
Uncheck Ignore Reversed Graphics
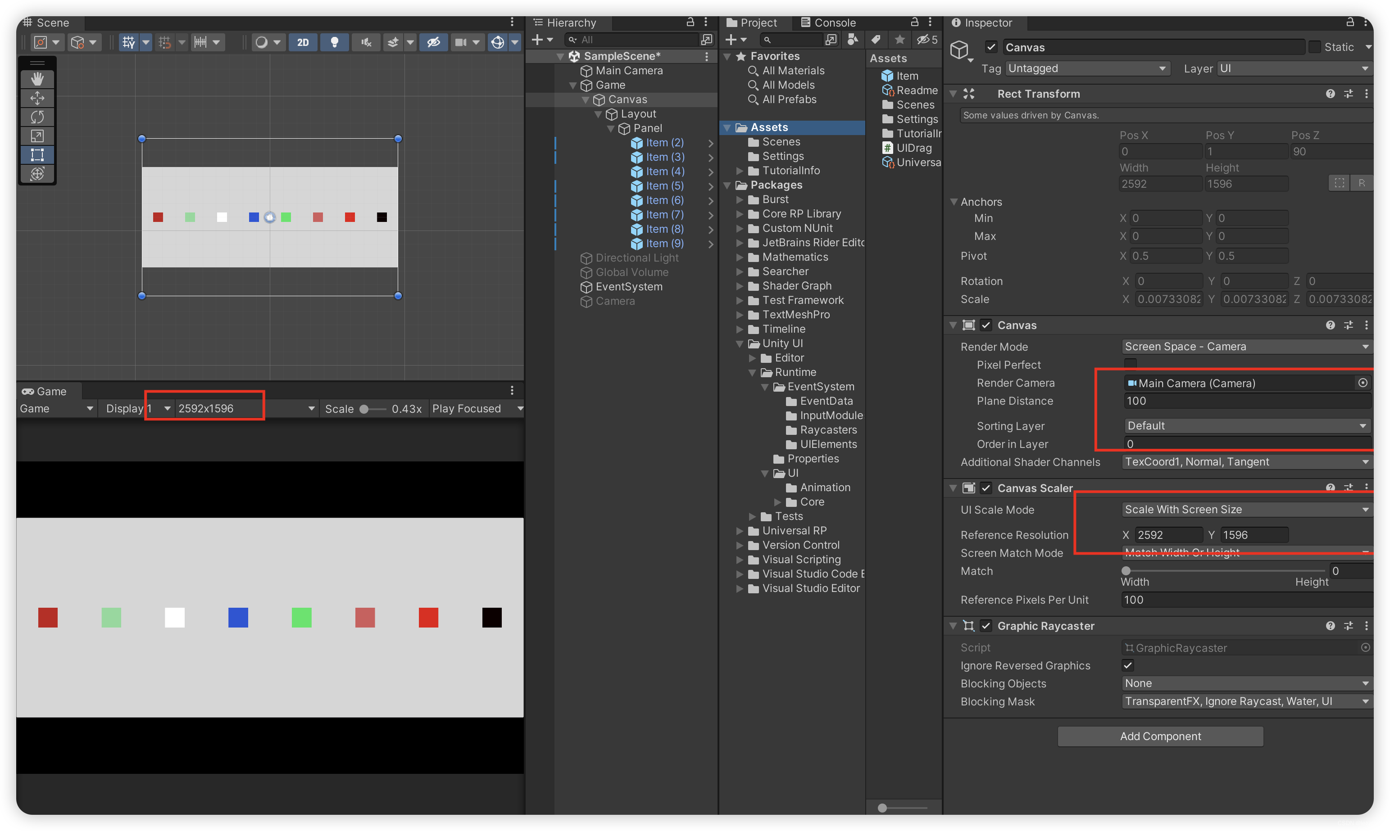coord(1128,666)
